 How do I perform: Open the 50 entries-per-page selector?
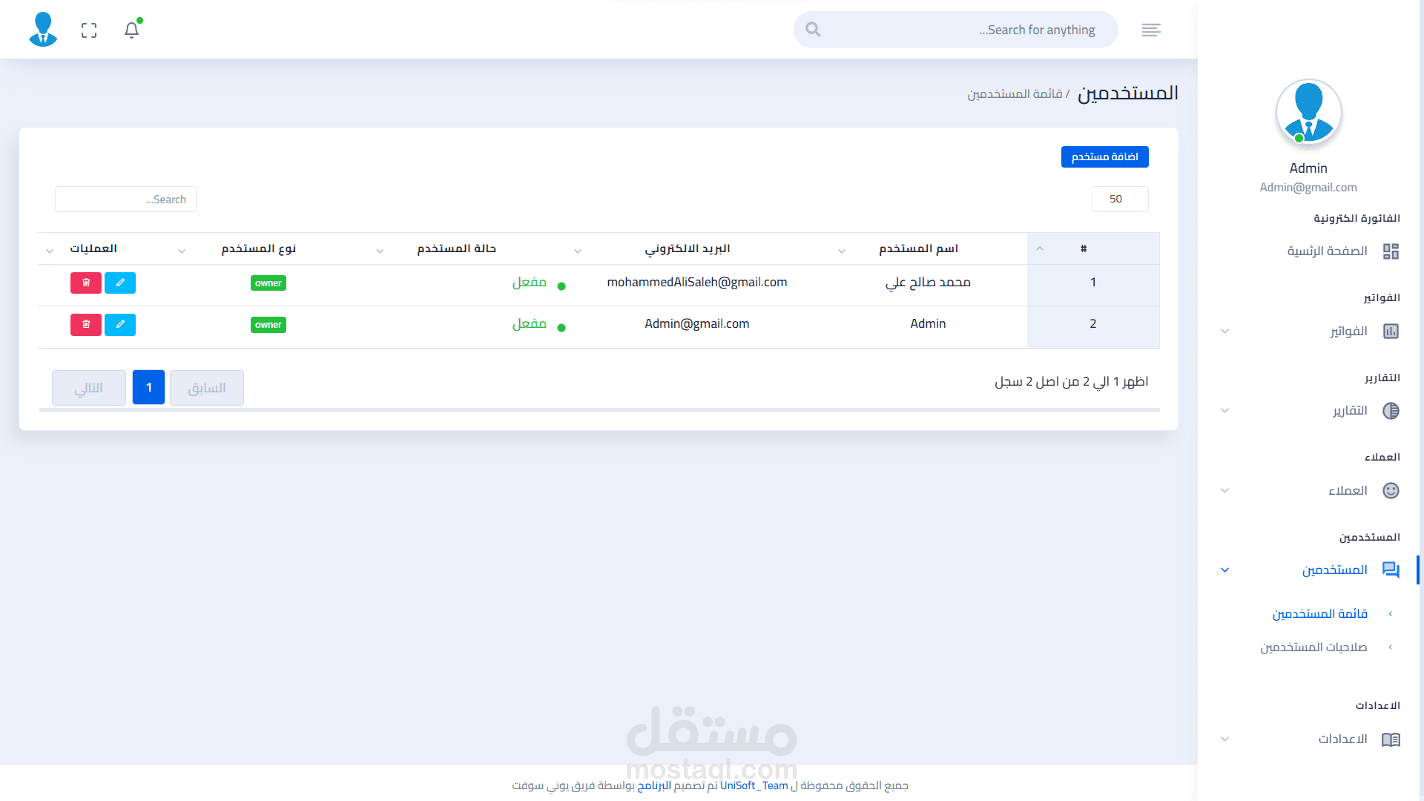pos(1119,199)
